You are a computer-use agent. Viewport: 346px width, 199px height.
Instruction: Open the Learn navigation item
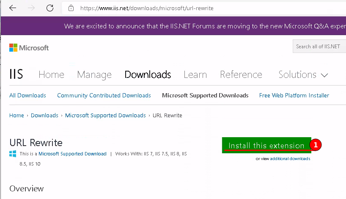(x=195, y=75)
